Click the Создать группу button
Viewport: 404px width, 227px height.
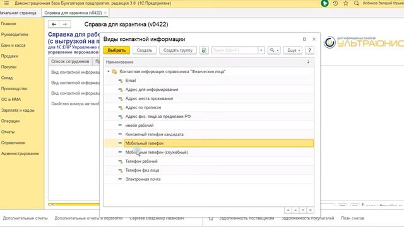(178, 50)
